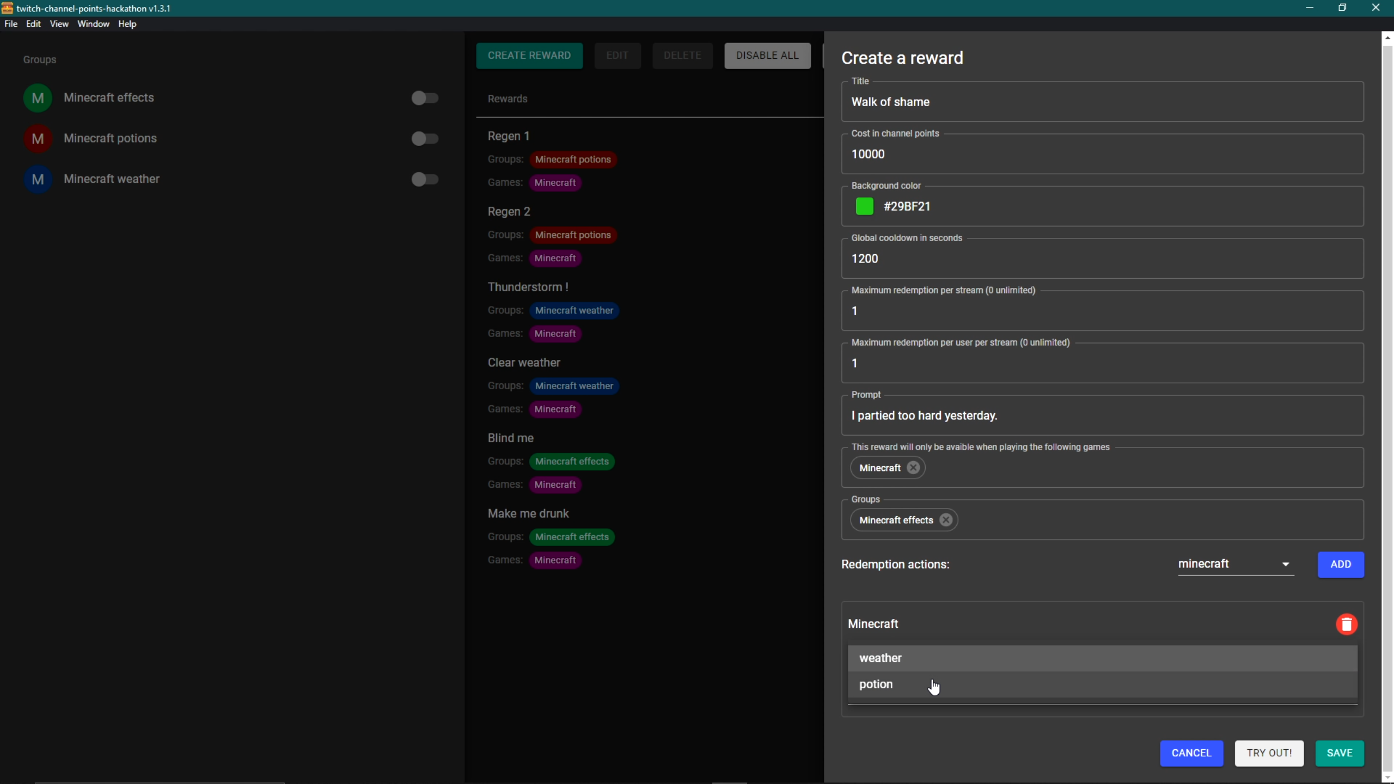Viewport: 1394px width, 784px height.
Task: Select the potion option in list
Action: (x=876, y=684)
